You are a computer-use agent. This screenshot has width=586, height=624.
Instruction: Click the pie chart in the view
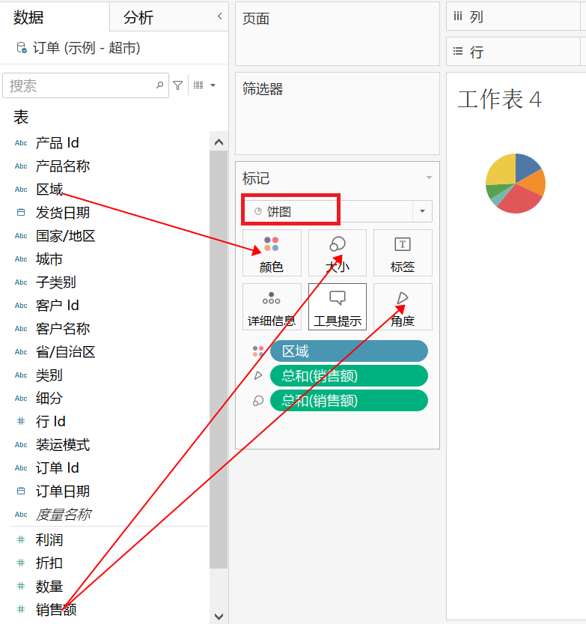pos(516,184)
